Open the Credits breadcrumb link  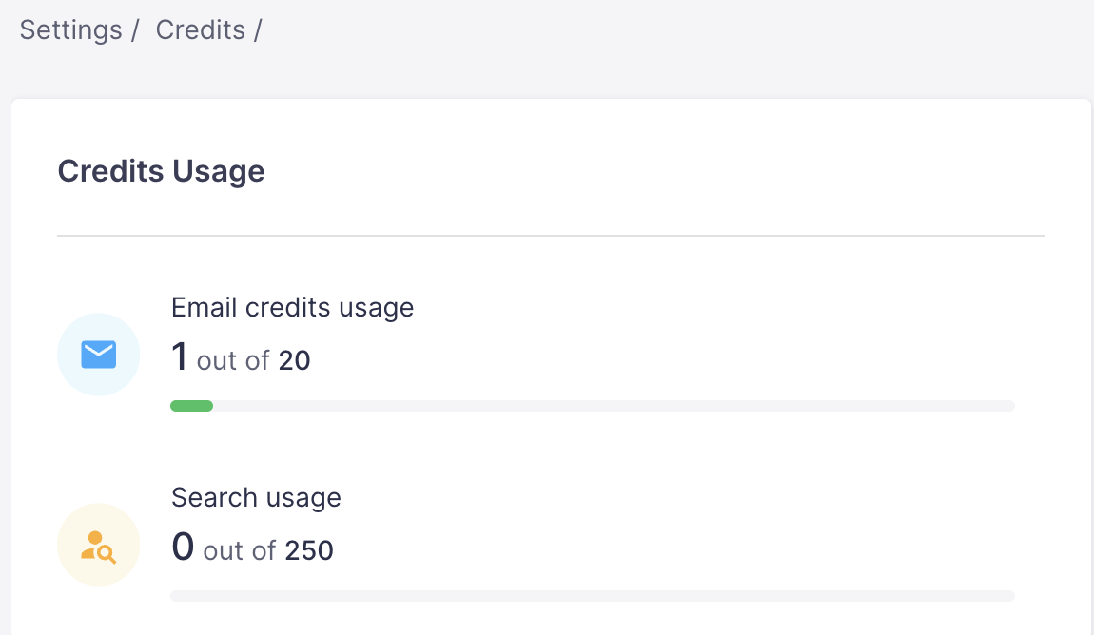pyautogui.click(x=200, y=30)
